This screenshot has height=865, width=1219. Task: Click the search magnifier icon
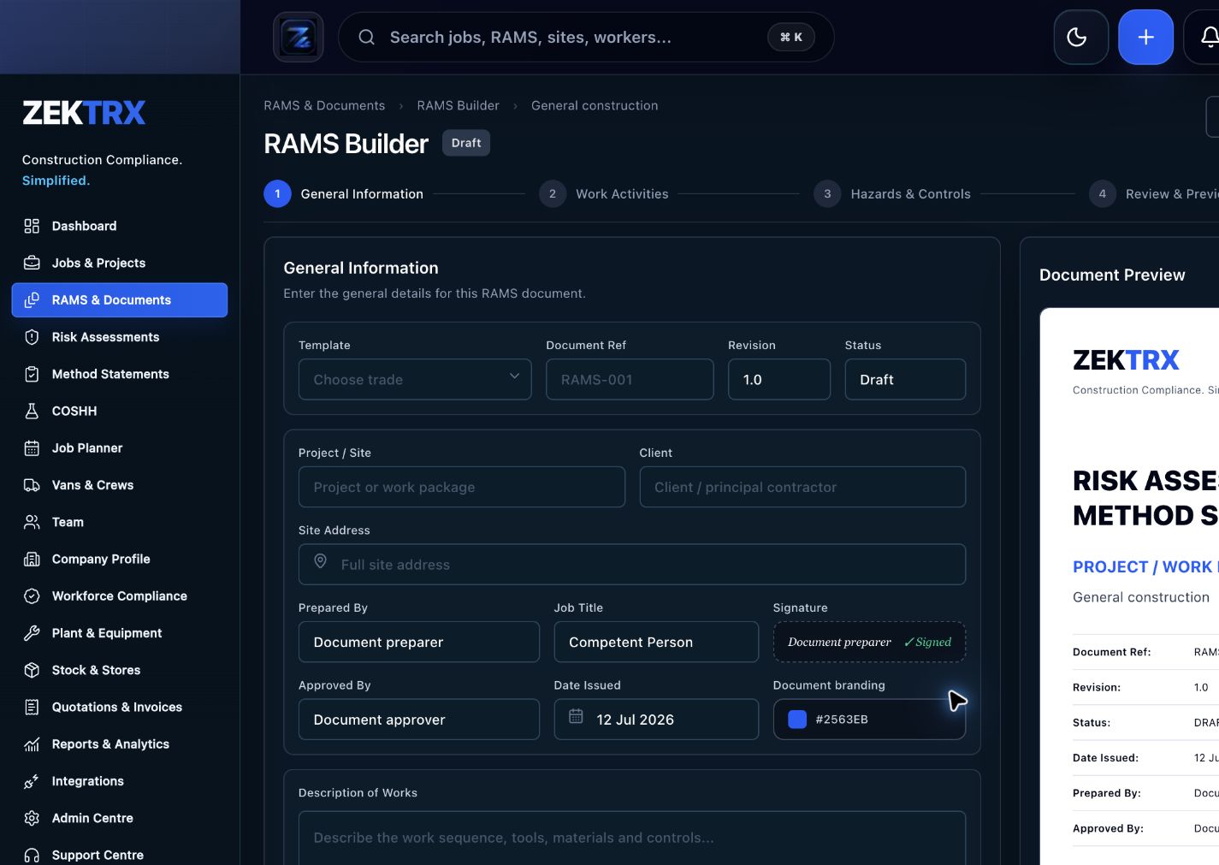point(366,37)
